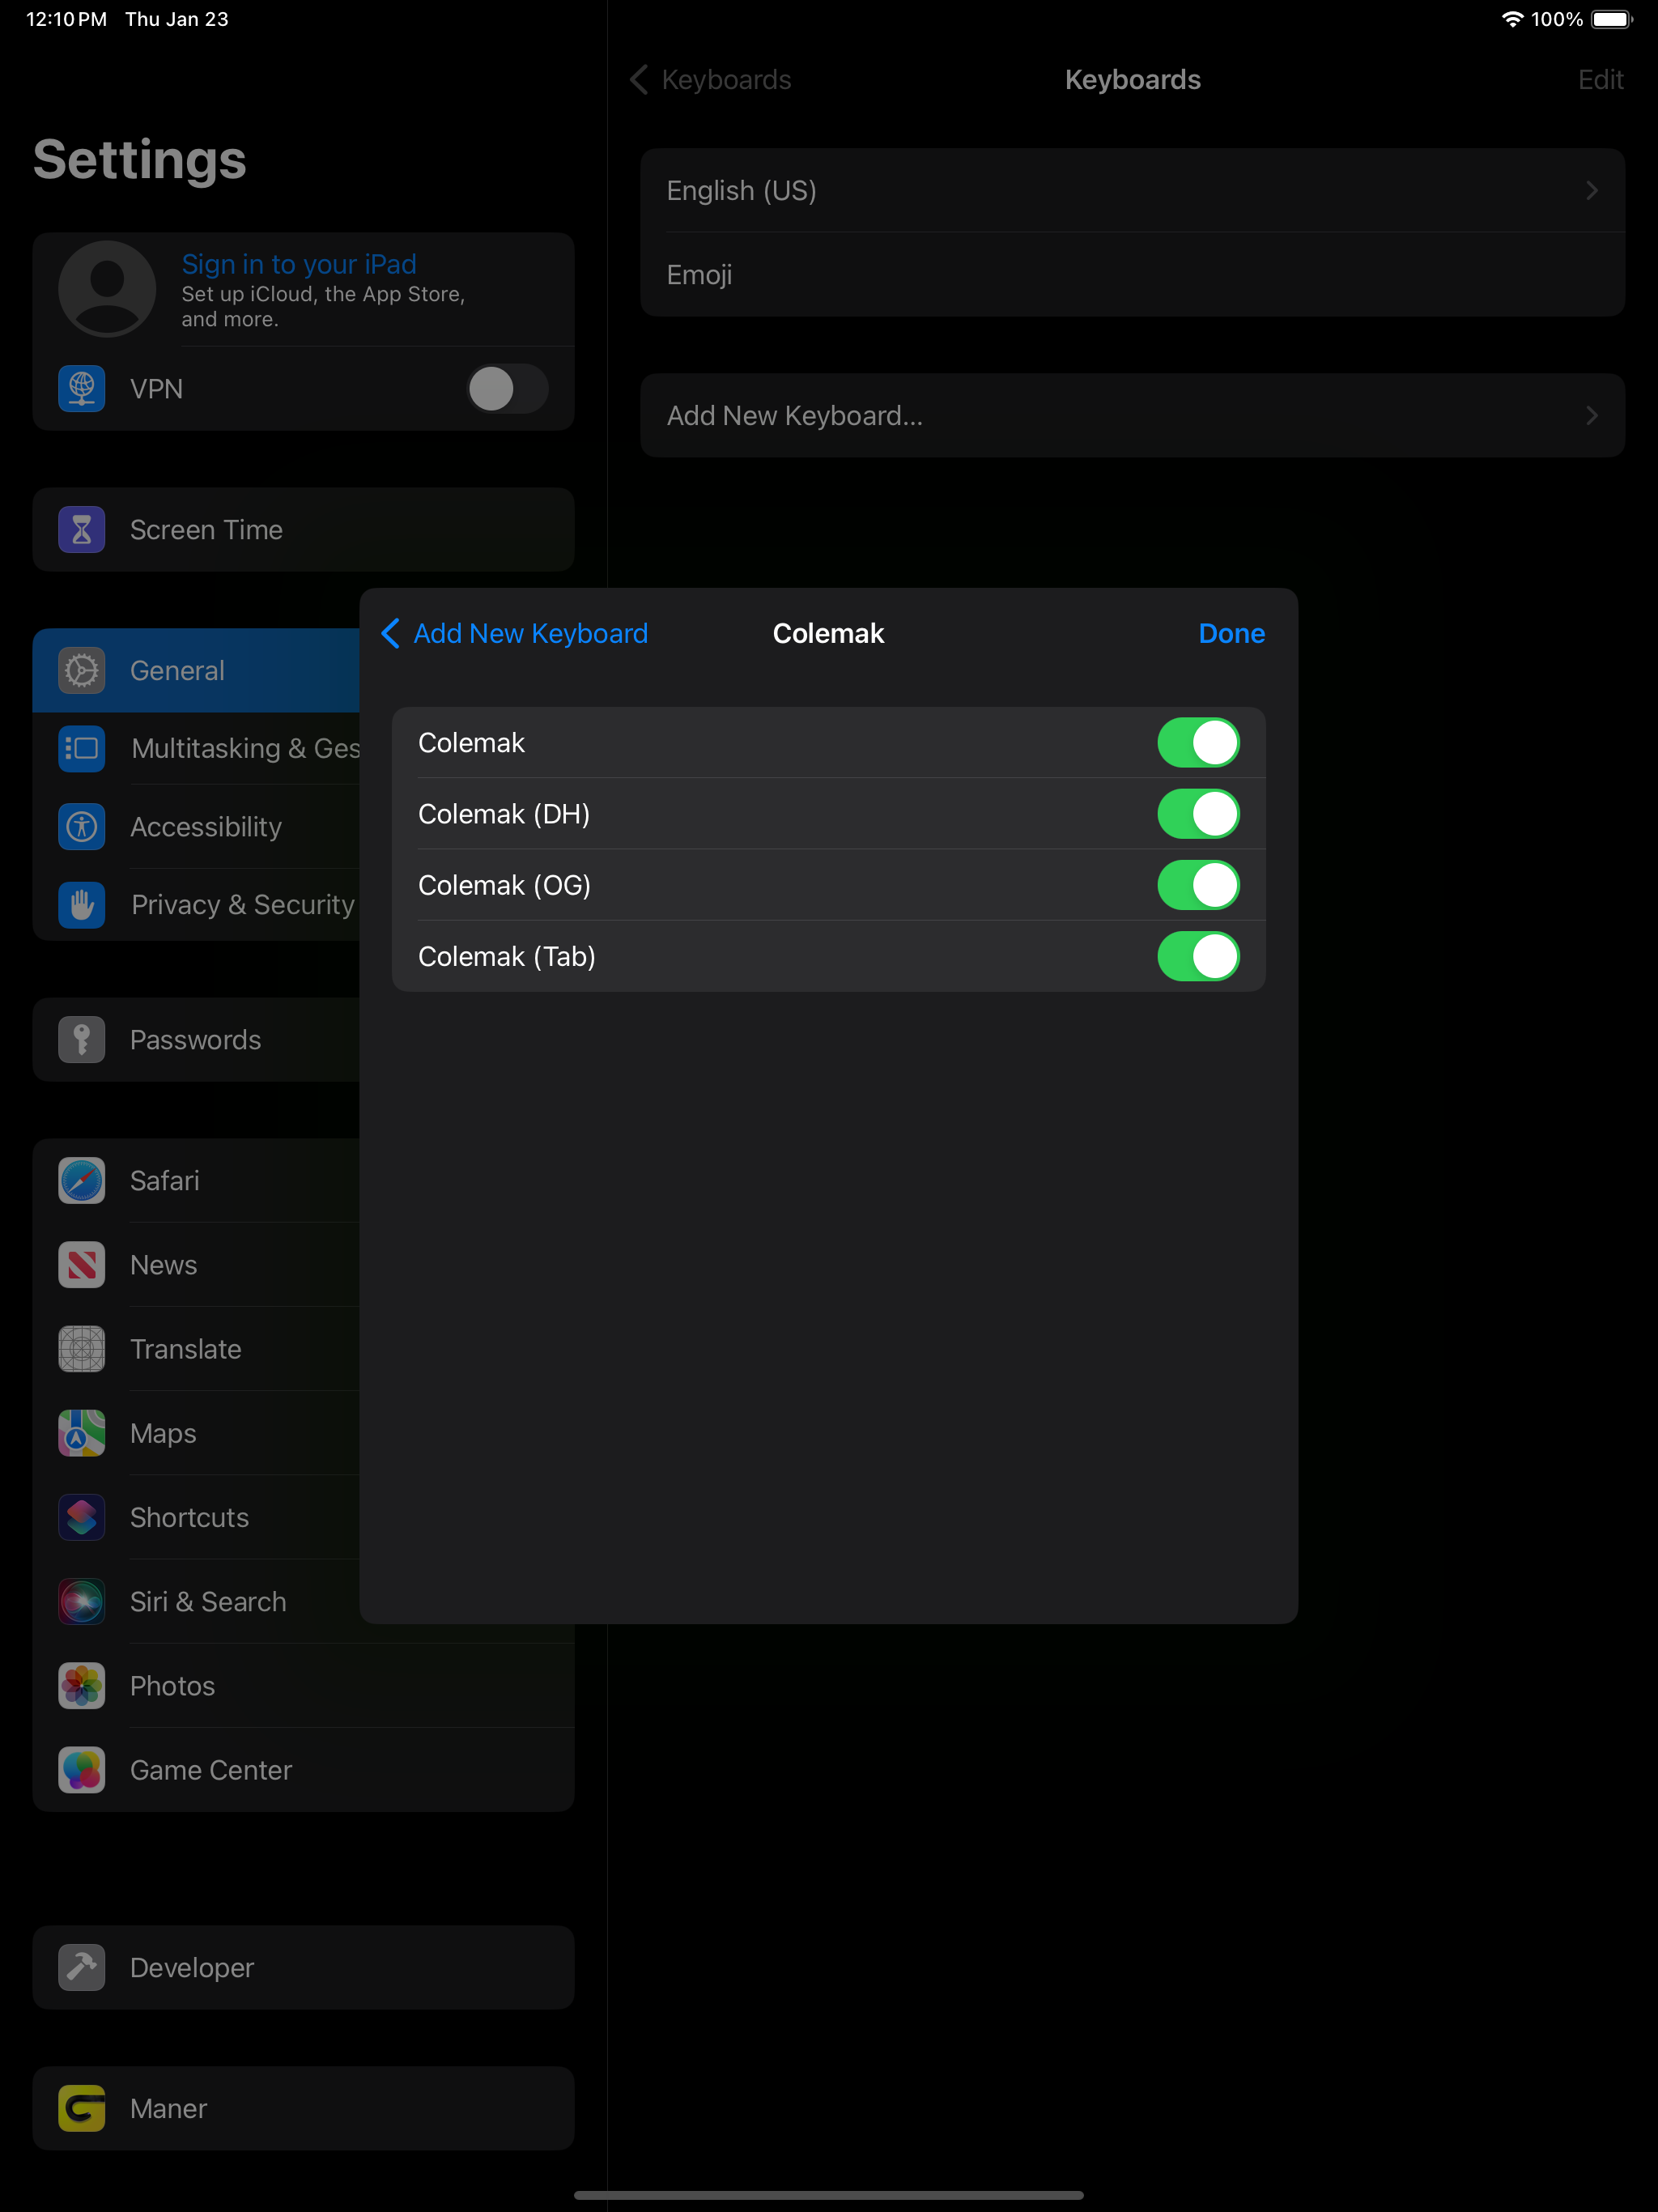Tap the Colemak (Tab) label
The height and width of the screenshot is (2212, 1658).
pyautogui.click(x=507, y=956)
